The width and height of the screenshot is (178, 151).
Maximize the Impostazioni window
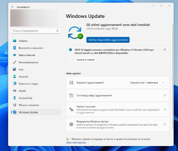(x=161, y=6)
